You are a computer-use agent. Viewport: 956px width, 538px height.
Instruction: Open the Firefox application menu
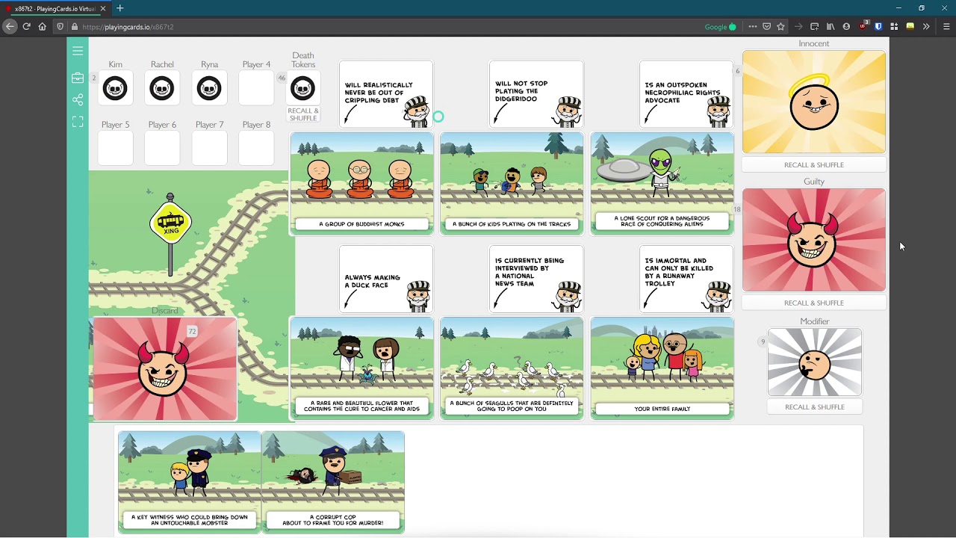[x=946, y=26]
